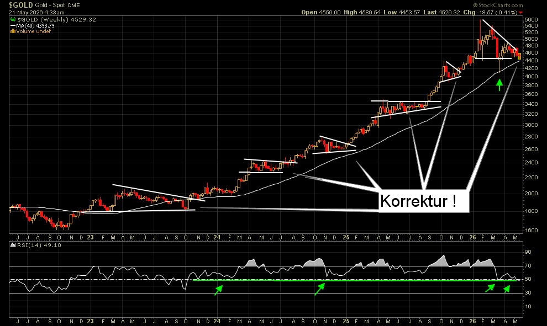The height and width of the screenshot is (326, 547).
Task: Click year label 23 on price chart axis
Action: (x=91, y=238)
